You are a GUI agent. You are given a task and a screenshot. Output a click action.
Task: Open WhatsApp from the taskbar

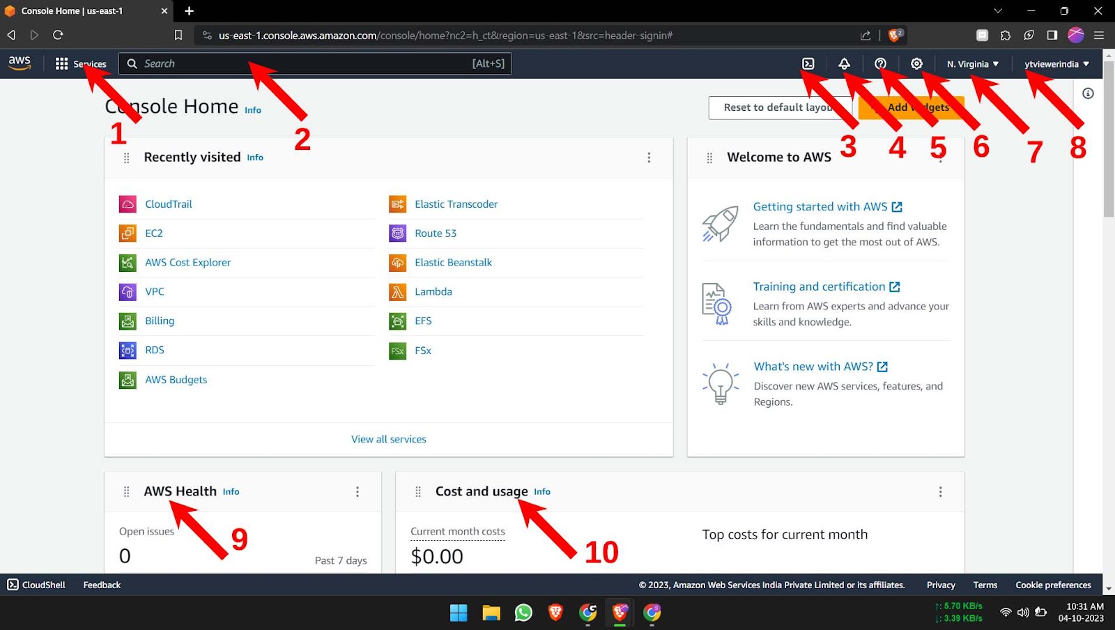point(523,613)
